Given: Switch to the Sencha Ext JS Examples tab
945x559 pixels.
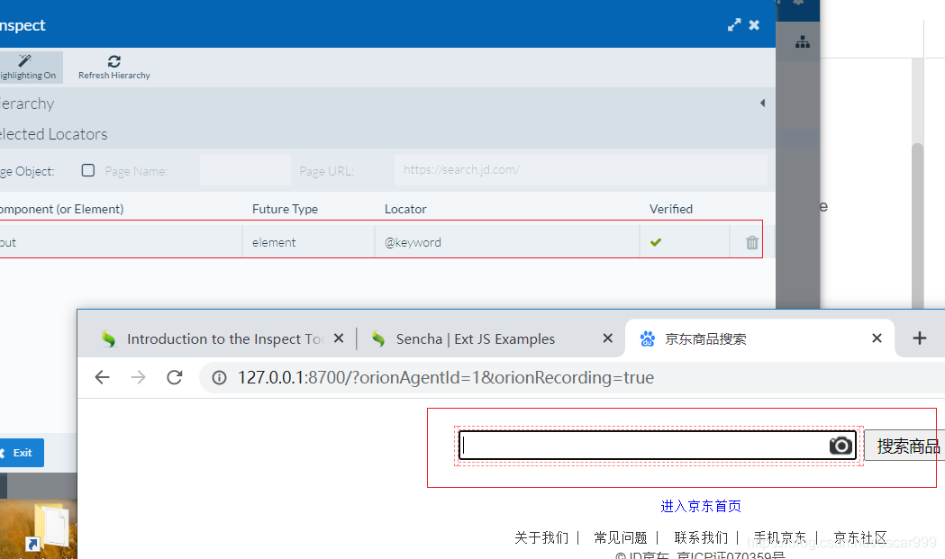Looking at the screenshot, I should pos(476,339).
